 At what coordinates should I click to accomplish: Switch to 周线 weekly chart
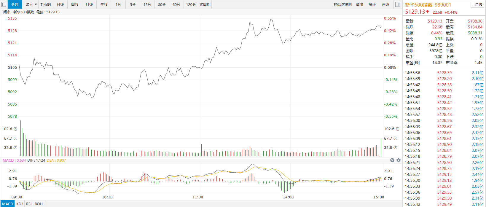pos(75,4)
